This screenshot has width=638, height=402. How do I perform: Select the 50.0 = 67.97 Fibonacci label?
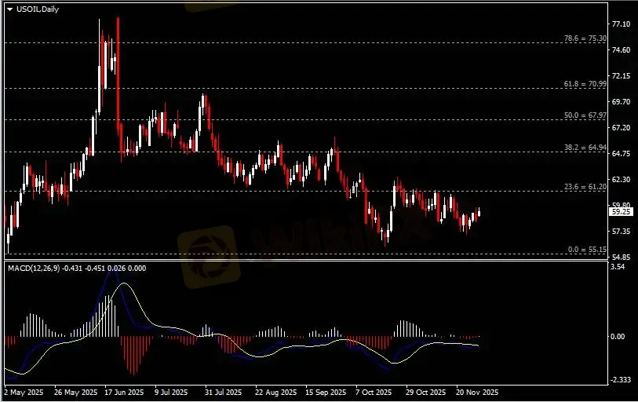585,115
